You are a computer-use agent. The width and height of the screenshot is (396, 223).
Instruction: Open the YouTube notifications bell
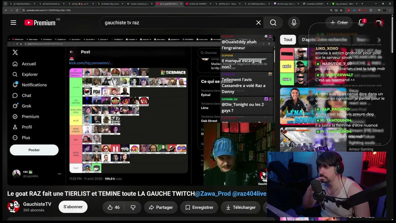[361, 23]
